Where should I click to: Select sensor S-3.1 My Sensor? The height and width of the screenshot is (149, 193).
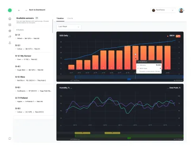[33, 58]
